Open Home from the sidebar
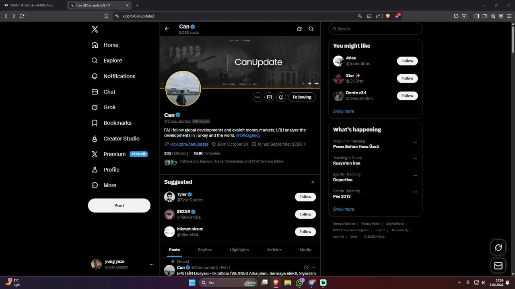Screen dimensions: 515x289 click(105, 45)
